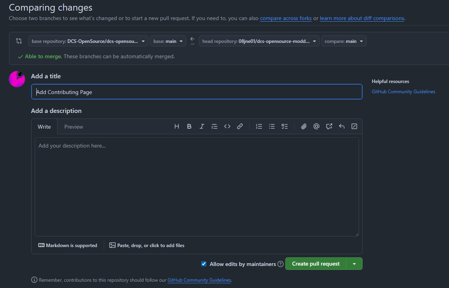Apply italic formatting to description text
Viewport: 449px width, 288px height.
[202, 126]
